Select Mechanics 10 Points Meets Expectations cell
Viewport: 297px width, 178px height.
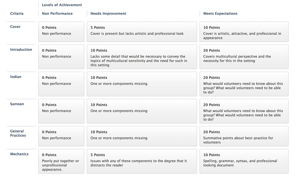point(247,161)
